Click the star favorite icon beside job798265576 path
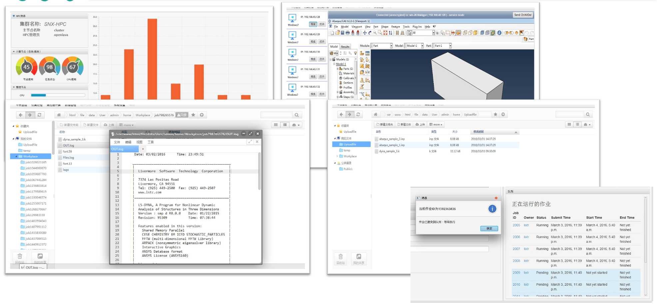This screenshot has width=657, height=306. [193, 115]
